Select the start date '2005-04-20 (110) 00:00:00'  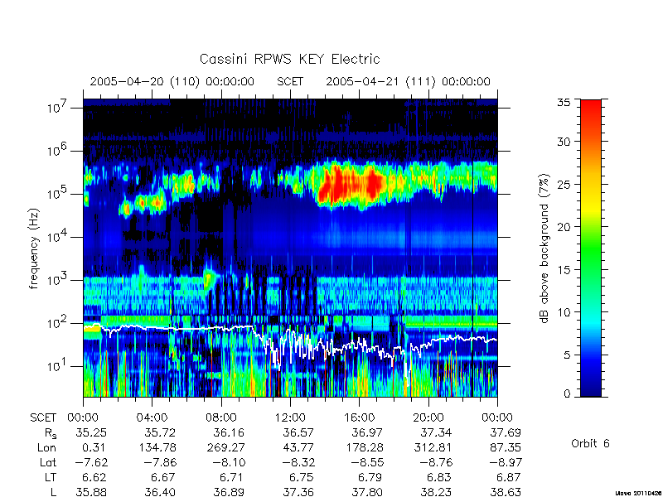172,81
